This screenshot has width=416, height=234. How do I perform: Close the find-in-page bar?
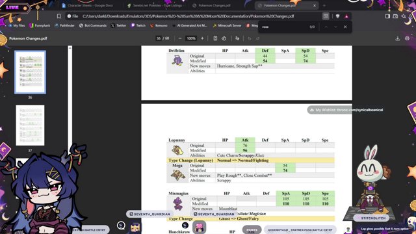345,27
